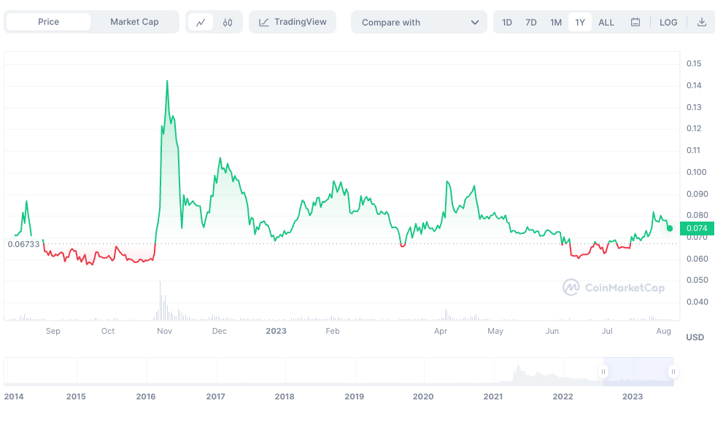
Task: Open the calendar date range picker
Action: pos(635,23)
